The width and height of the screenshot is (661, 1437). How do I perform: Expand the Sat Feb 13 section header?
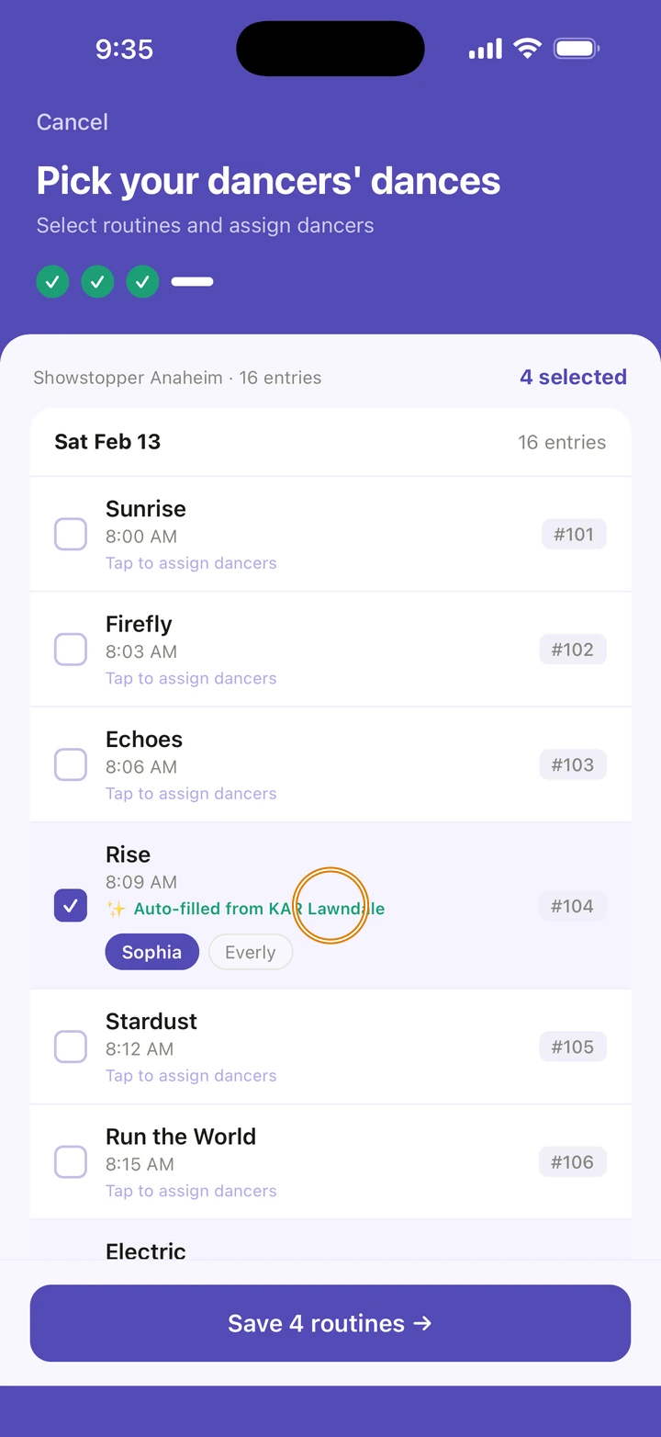coord(330,442)
